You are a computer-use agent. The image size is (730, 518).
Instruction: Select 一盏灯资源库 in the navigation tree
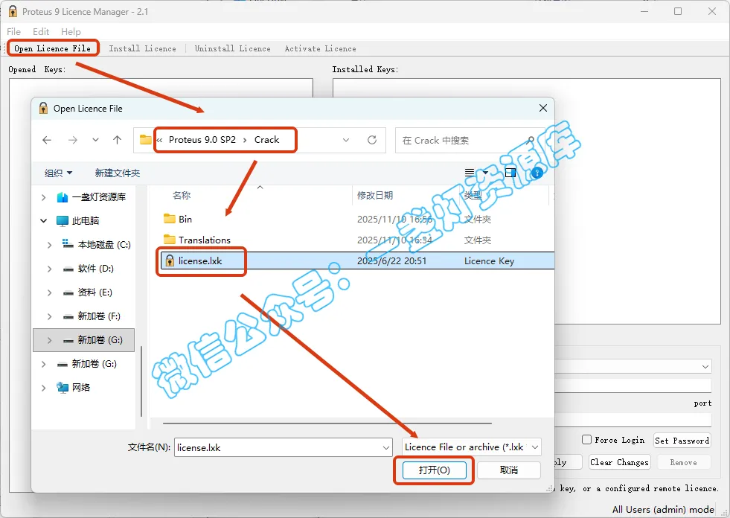[98, 196]
